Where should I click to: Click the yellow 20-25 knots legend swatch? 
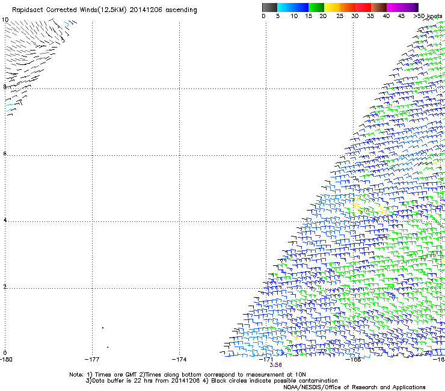pyautogui.click(x=332, y=7)
